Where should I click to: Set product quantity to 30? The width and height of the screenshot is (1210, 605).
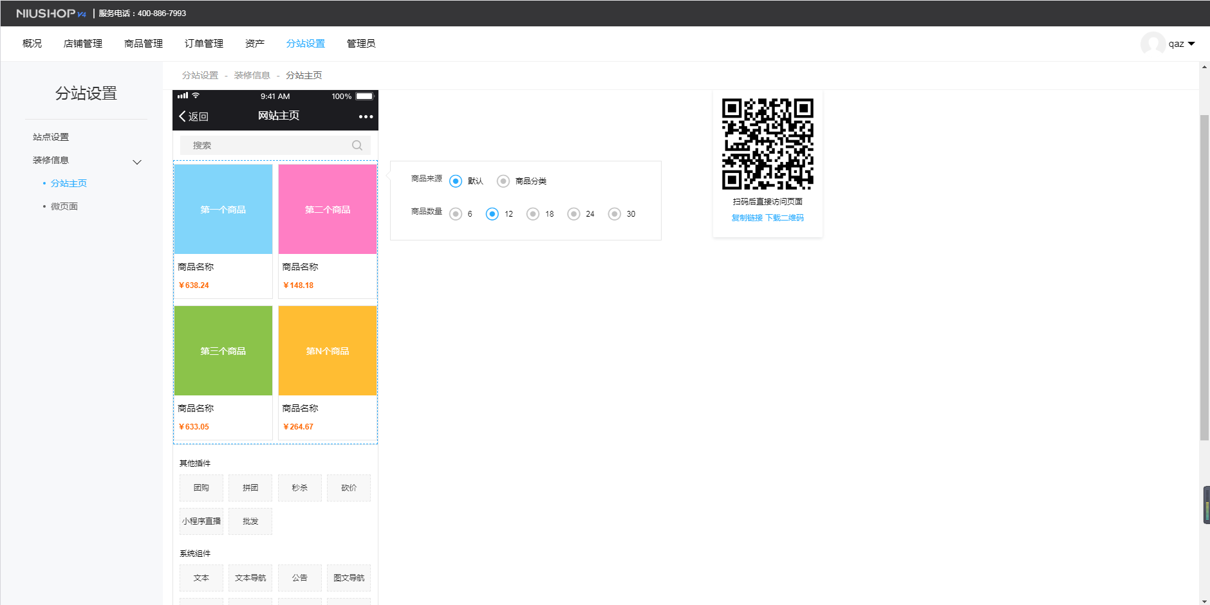(615, 214)
